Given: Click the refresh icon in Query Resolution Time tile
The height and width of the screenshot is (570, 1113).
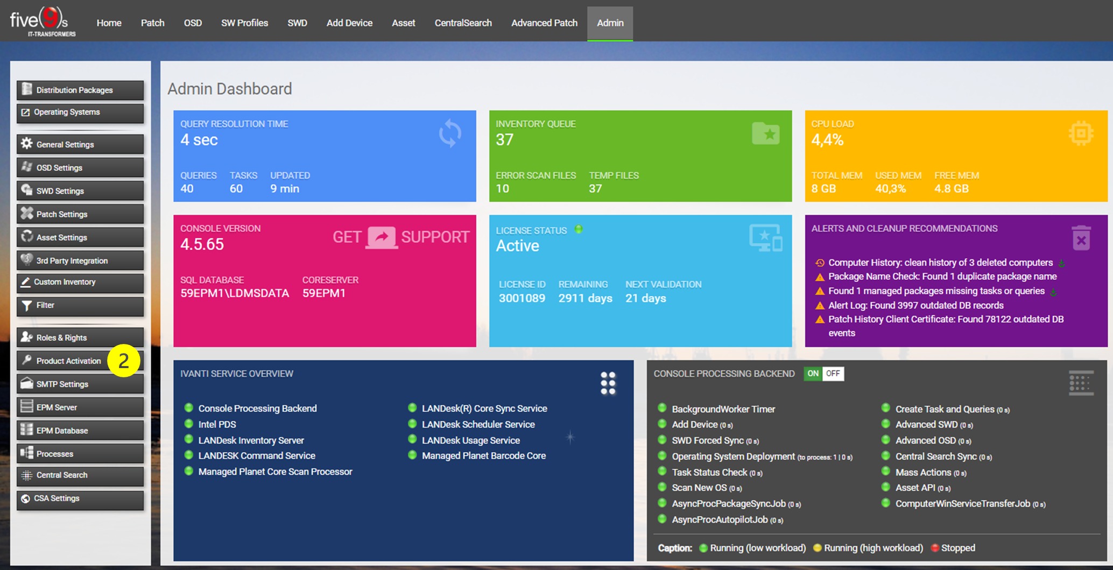Looking at the screenshot, I should point(450,133).
